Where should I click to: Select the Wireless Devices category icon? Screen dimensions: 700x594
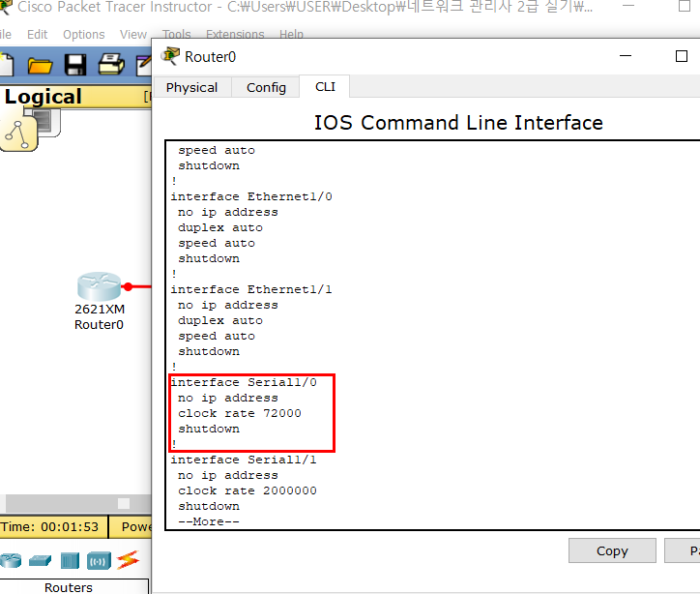(99, 560)
